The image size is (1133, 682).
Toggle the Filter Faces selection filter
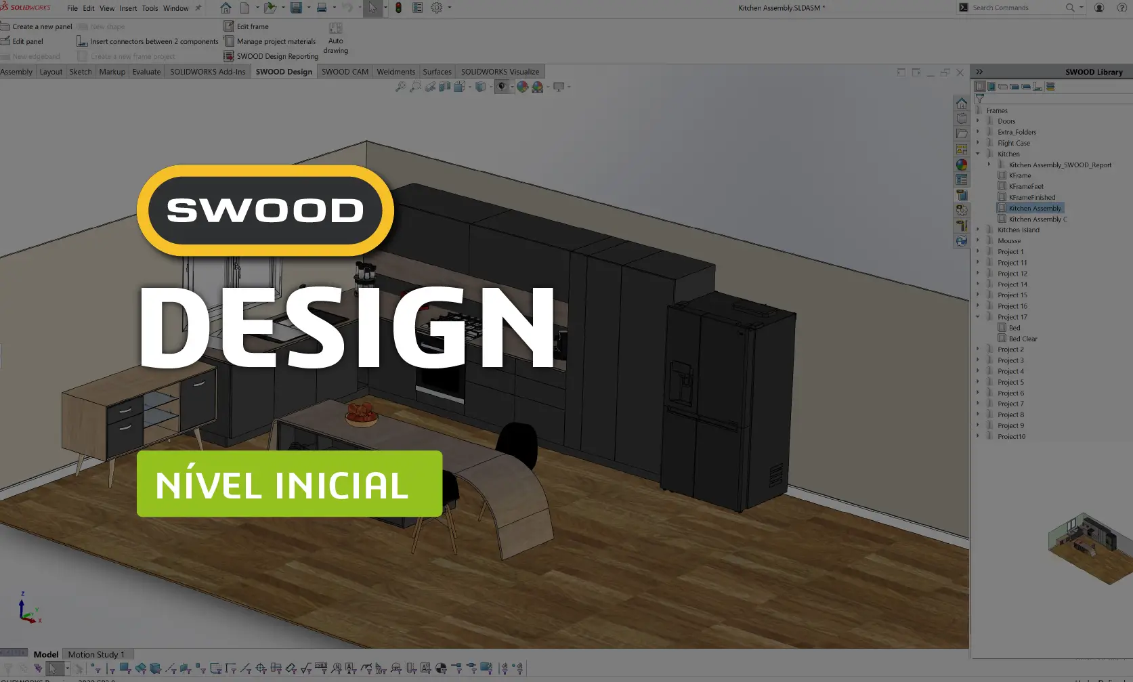point(125,668)
